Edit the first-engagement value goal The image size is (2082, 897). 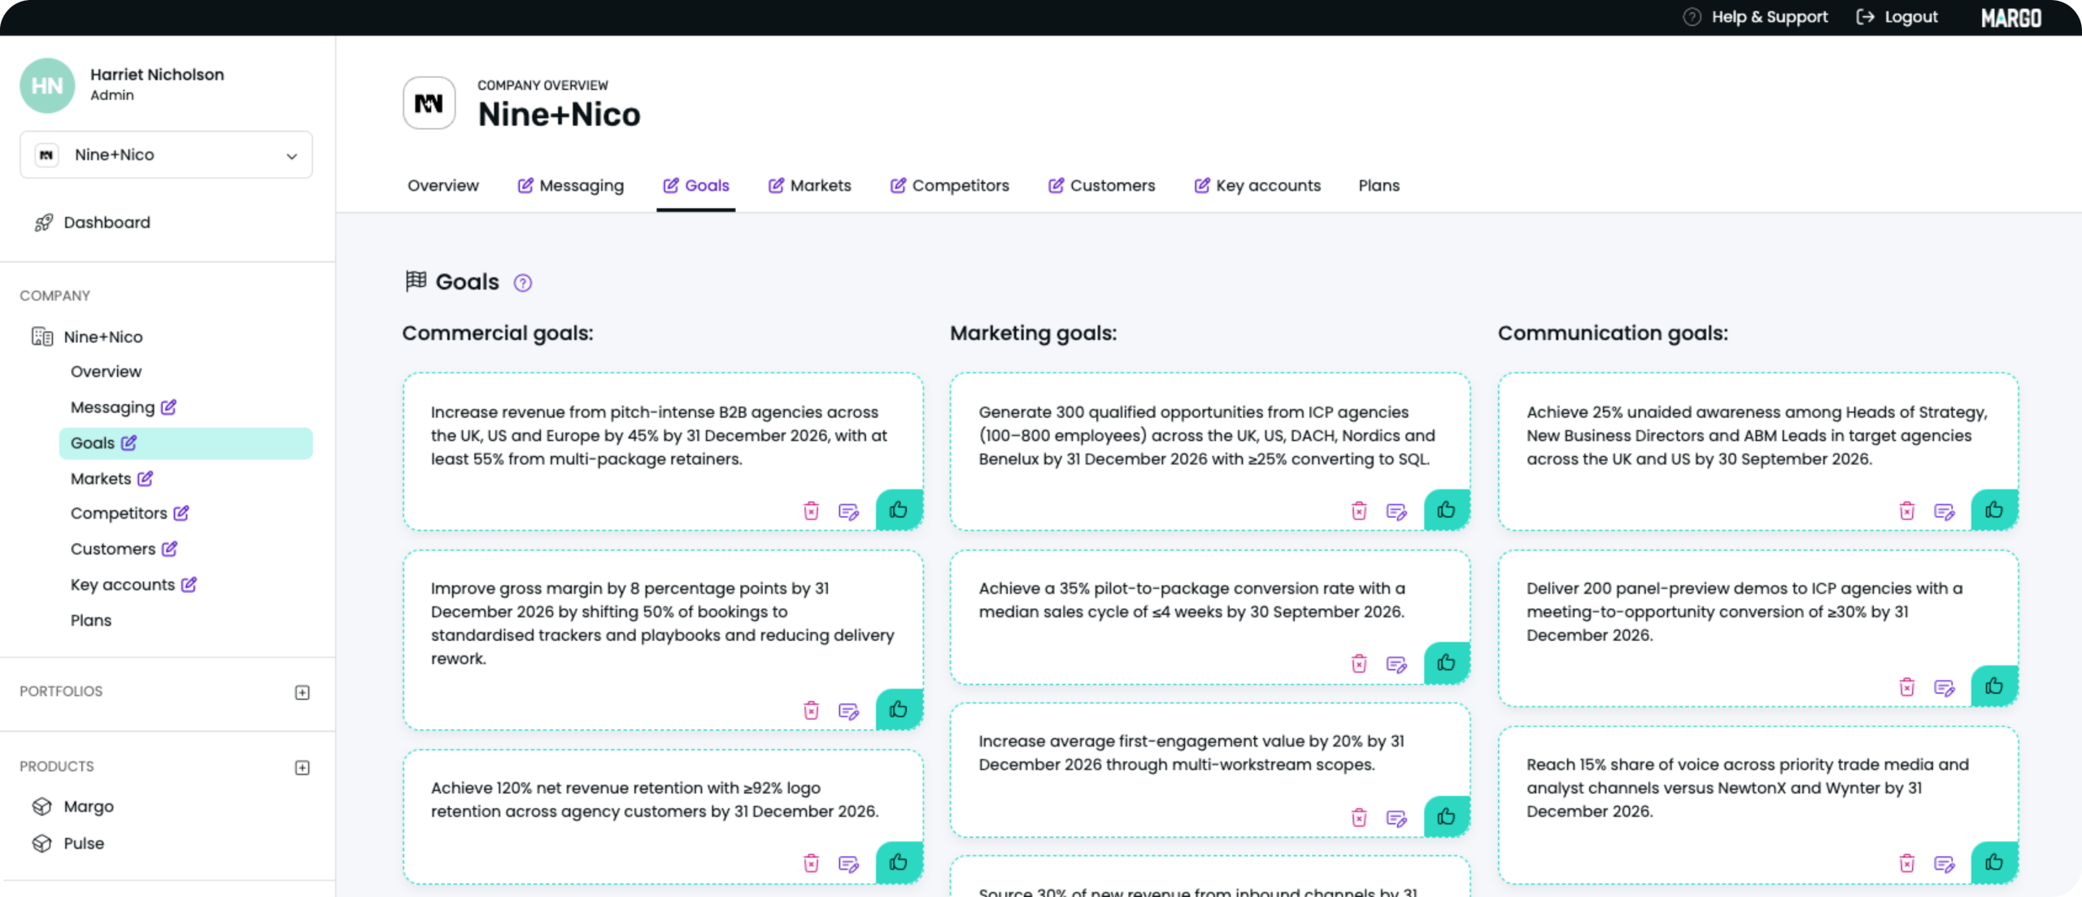1396,818
